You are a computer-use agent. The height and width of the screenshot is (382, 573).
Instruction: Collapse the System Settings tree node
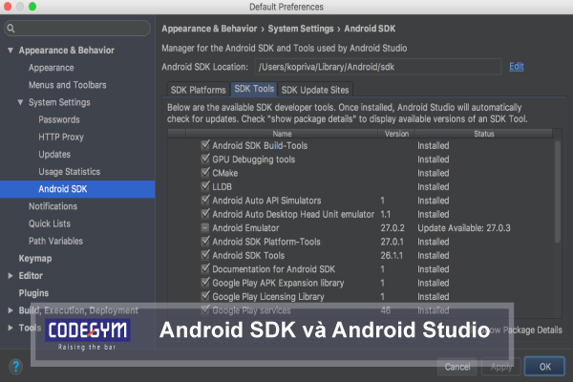pyautogui.click(x=20, y=102)
